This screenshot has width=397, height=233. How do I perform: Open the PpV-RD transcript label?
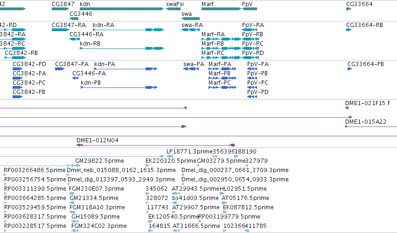coord(253,53)
